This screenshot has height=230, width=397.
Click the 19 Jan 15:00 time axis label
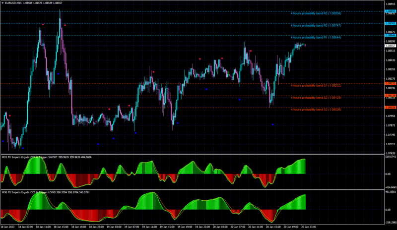167,227
